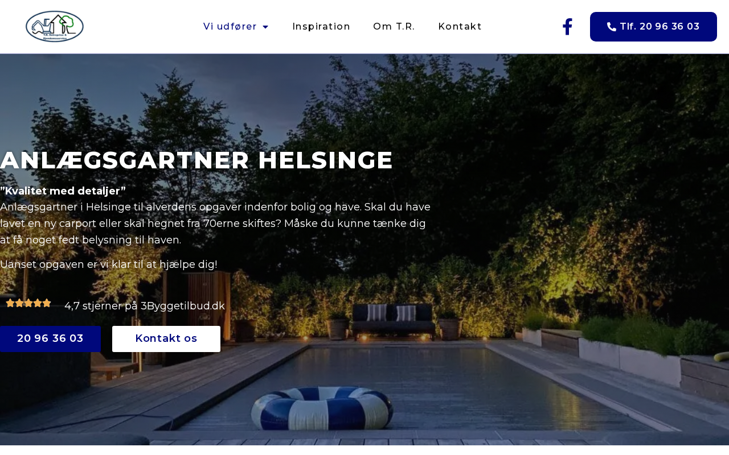This screenshot has width=729, height=455.
Task: Click the Uanset opgaven er vi klar sentence
Action: coord(109,264)
